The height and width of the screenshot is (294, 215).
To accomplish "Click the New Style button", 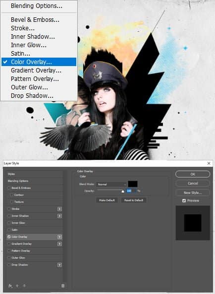I will 193,193.
